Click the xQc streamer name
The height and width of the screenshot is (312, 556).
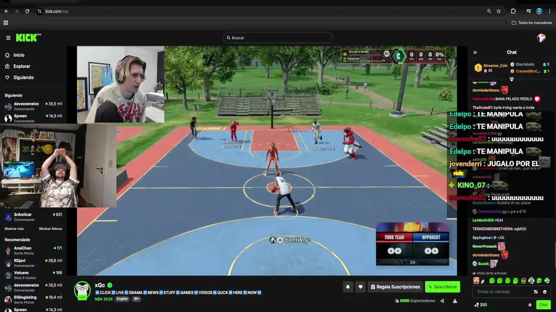click(100, 285)
